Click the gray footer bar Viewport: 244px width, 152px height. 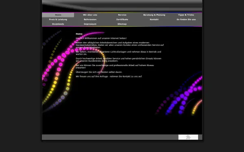[x=110, y=137]
